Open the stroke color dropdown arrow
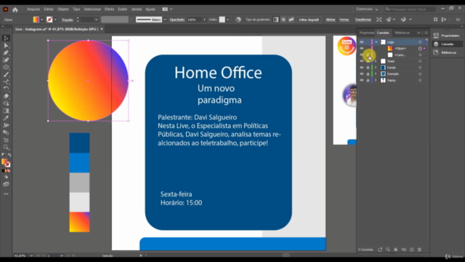The image size is (465, 262). (x=55, y=20)
